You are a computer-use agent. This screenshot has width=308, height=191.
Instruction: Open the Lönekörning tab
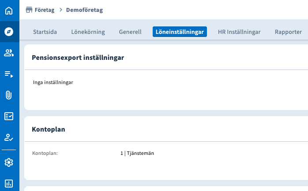click(88, 32)
